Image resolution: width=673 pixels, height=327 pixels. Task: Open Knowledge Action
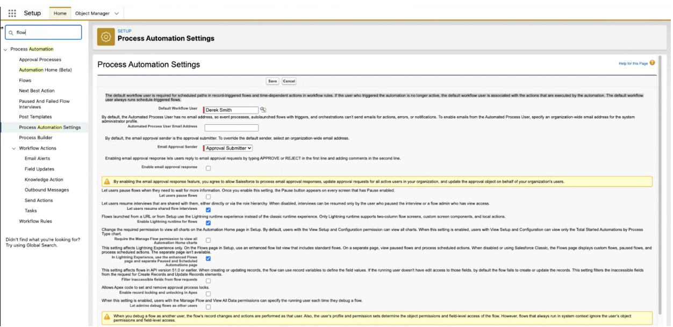[x=44, y=180]
